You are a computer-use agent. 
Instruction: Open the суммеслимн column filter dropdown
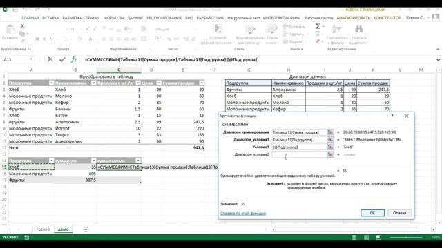138,161
